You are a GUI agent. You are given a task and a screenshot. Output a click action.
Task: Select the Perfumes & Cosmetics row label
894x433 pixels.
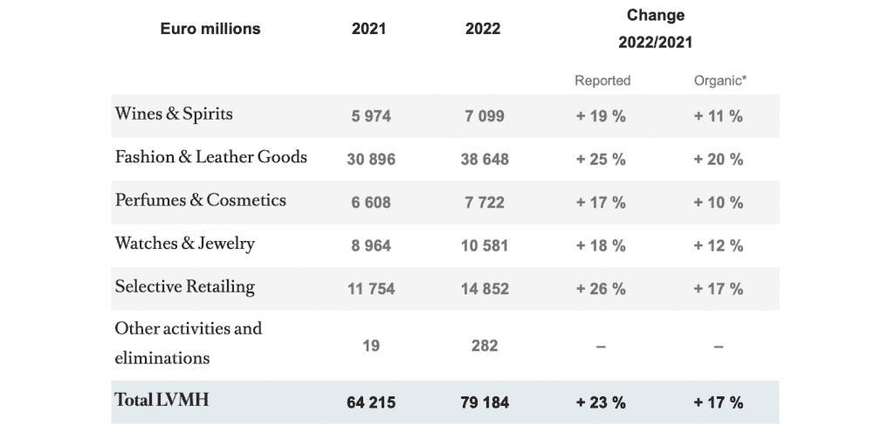pyautogui.click(x=200, y=200)
